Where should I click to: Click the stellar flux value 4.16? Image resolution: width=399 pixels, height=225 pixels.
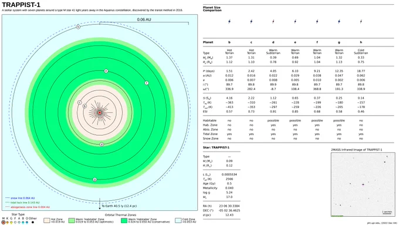click(x=229, y=98)
